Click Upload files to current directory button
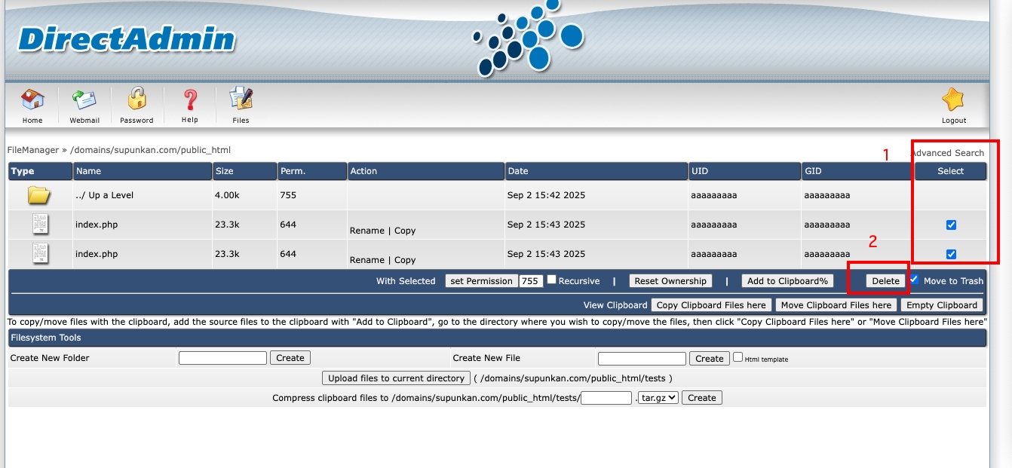The image size is (1012, 468). [397, 378]
